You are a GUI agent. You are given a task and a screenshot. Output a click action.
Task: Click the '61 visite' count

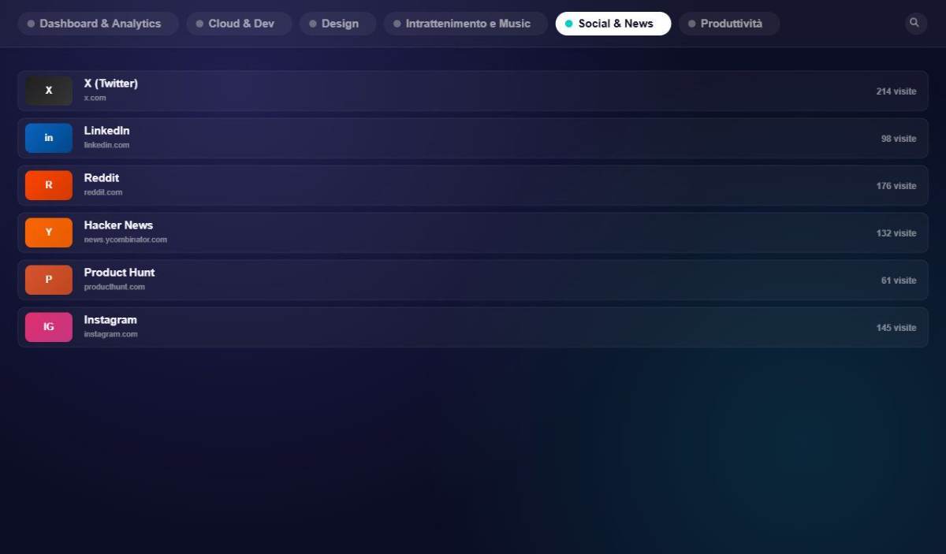899,281
